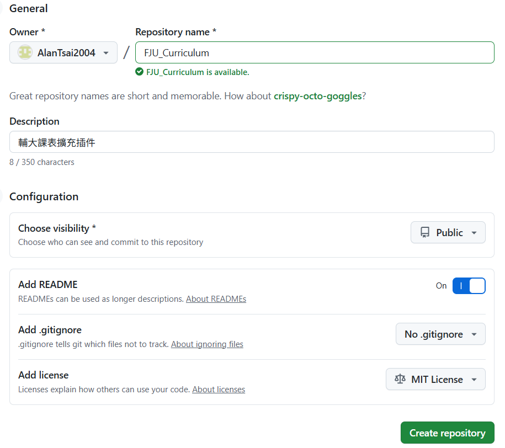This screenshot has width=505, height=448.
Task: Click the AlanTsai2004 avatar icon
Action: click(x=25, y=52)
